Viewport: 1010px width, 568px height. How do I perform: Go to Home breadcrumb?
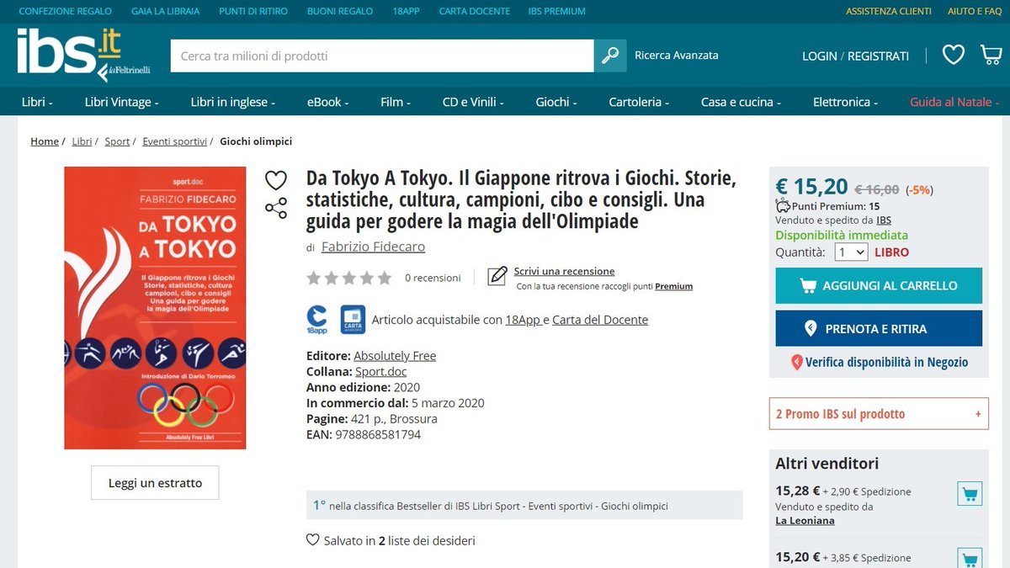click(45, 141)
